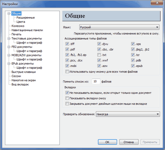The image size is (165, 150).
Task: Open Шрифт и параграф under FB2 документы
Action: [x=29, y=51]
